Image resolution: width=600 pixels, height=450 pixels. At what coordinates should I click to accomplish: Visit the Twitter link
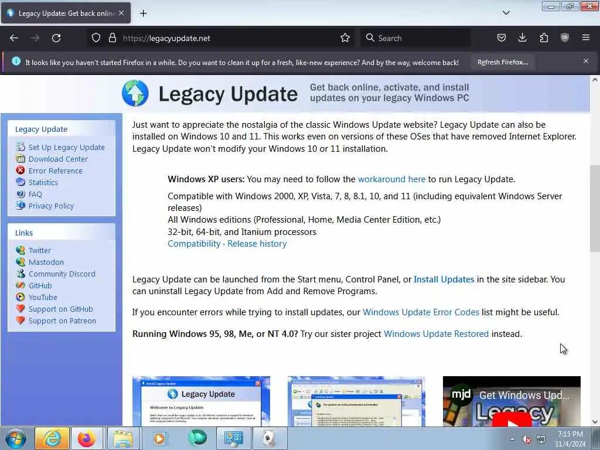[x=40, y=251]
